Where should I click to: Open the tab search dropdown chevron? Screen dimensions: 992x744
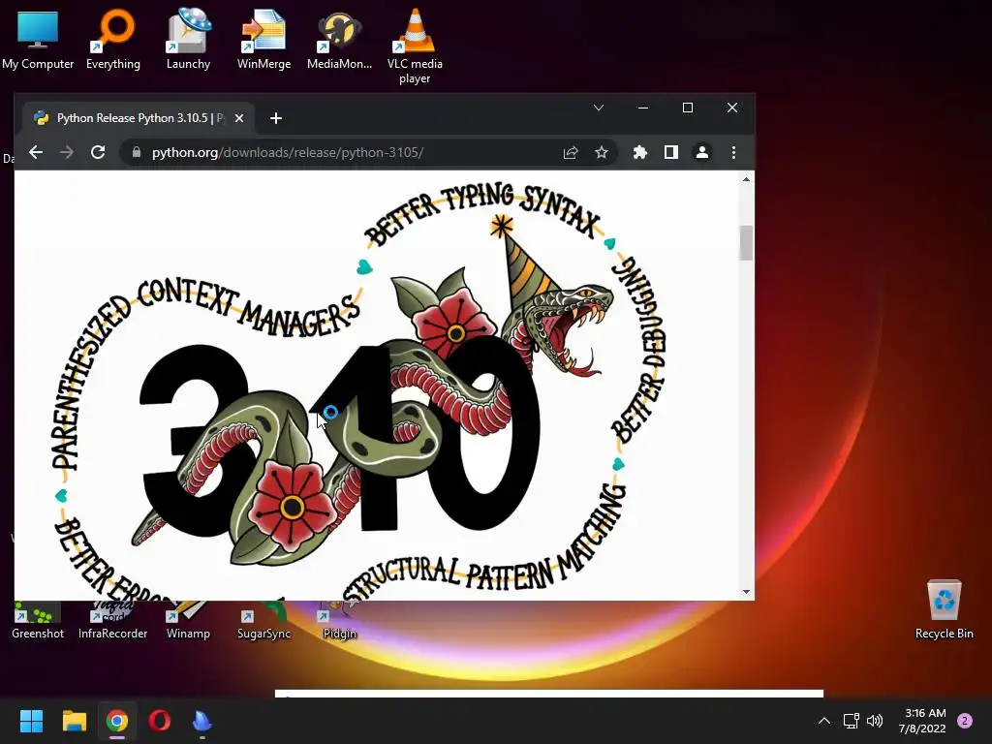point(599,108)
